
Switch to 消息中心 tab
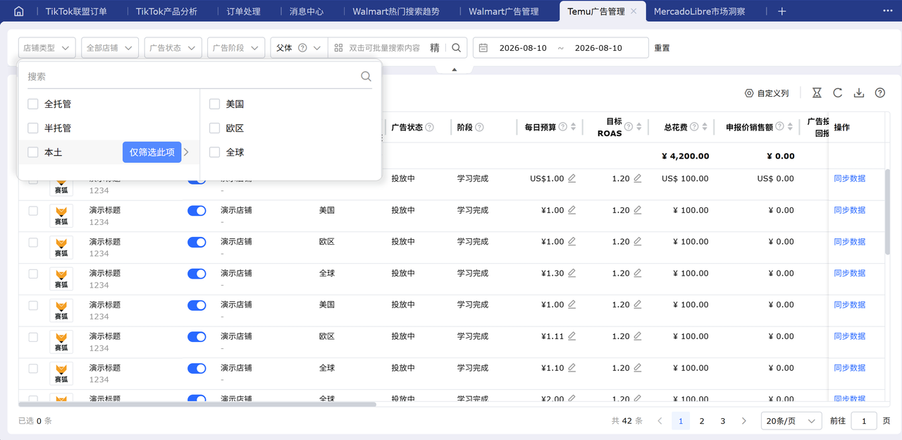307,11
